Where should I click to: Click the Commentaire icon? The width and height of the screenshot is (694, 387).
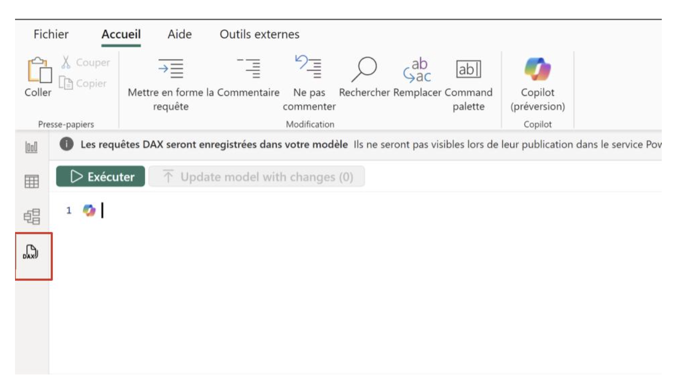pos(249,68)
